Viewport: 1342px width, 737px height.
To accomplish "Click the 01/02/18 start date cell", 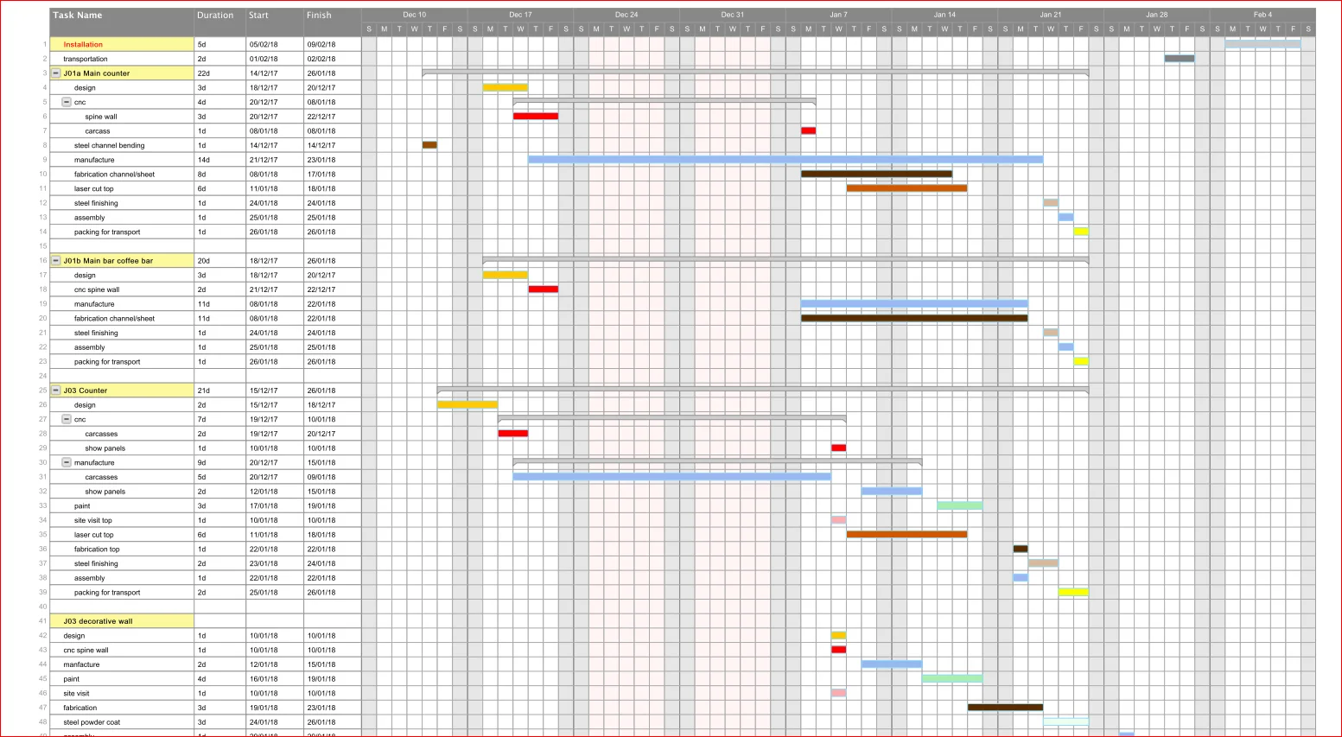I will coord(274,59).
